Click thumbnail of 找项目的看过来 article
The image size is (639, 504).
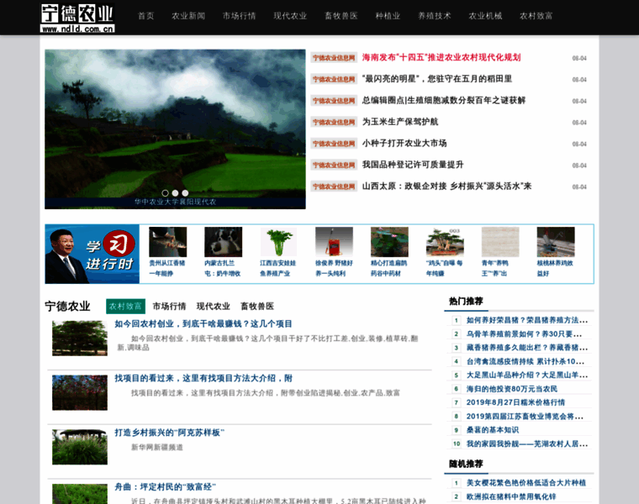coord(80,392)
